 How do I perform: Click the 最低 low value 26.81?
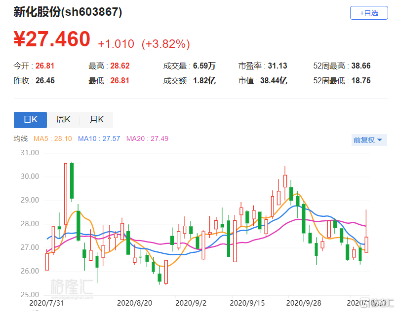[x=120, y=81]
